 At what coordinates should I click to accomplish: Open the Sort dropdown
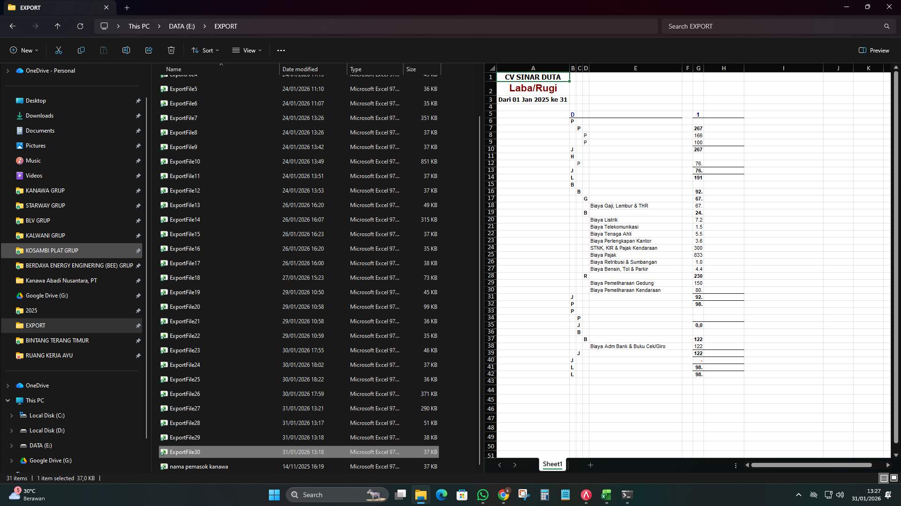pyautogui.click(x=205, y=50)
